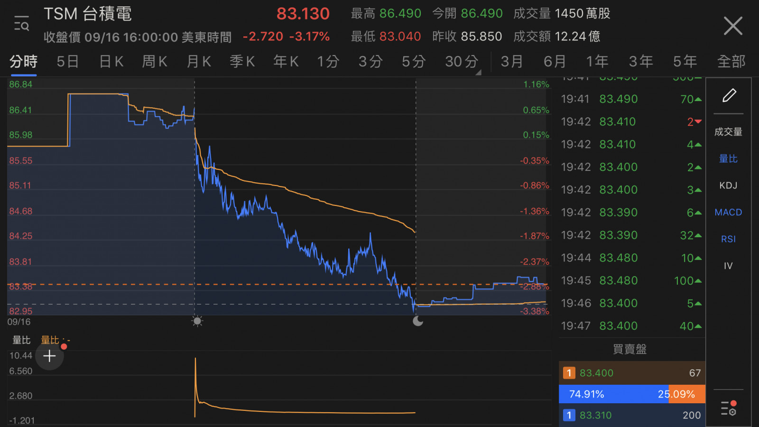Screen dimensions: 759x427
Task: Select the 5分 interval tab
Action: [414, 62]
